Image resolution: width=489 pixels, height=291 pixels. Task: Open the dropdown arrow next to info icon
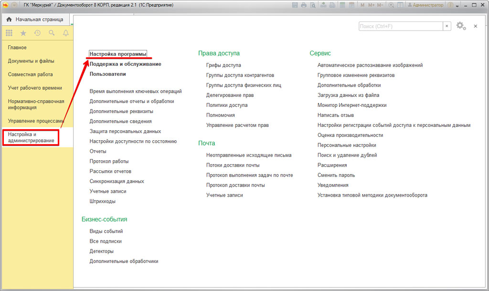coord(457,5)
